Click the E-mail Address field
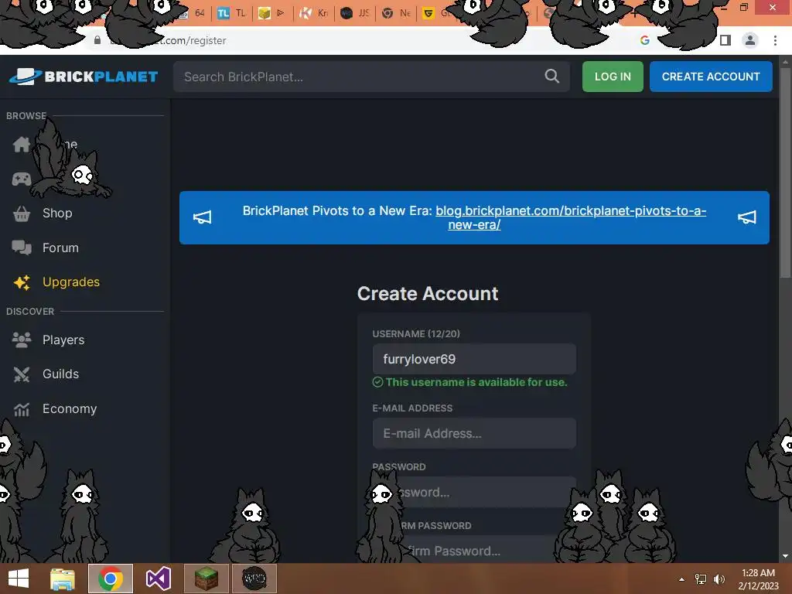 point(474,433)
